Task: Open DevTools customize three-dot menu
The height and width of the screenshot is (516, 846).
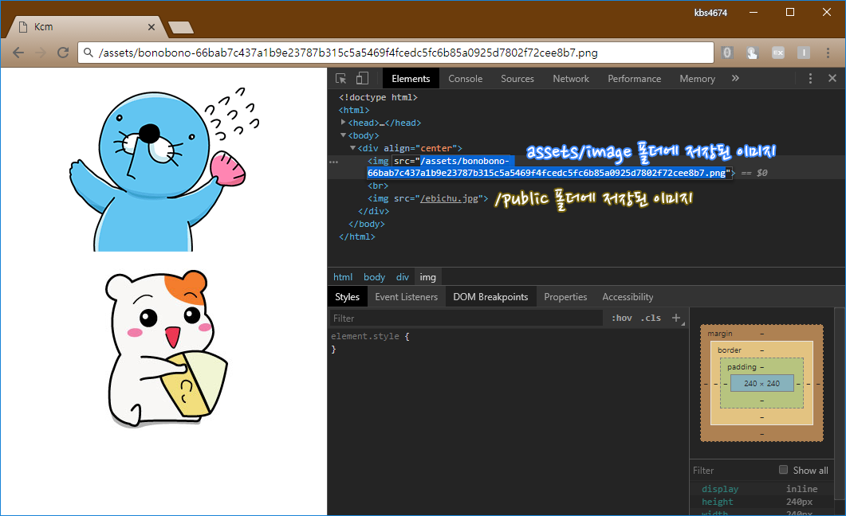Action: 810,79
